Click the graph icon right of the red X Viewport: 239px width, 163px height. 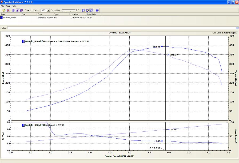click(14, 10)
